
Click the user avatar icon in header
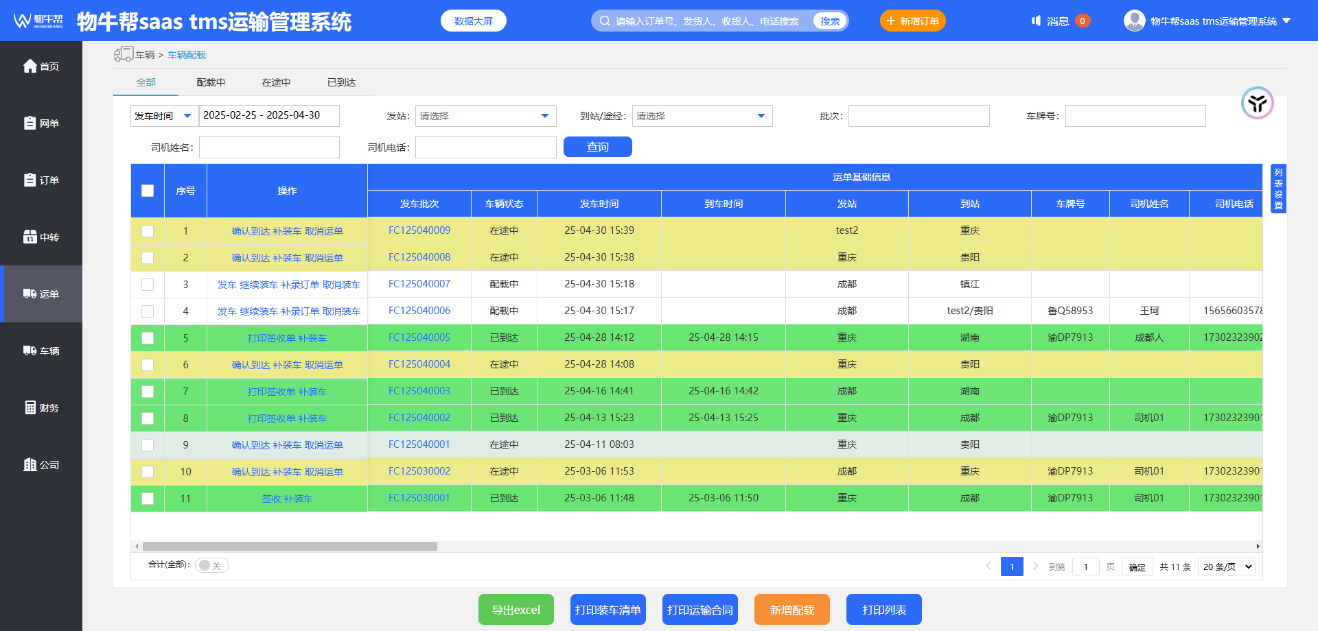pyautogui.click(x=1135, y=21)
